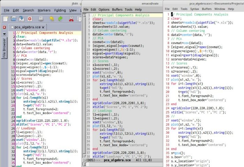Close the File Browser dock with red X

[x=4, y=27]
